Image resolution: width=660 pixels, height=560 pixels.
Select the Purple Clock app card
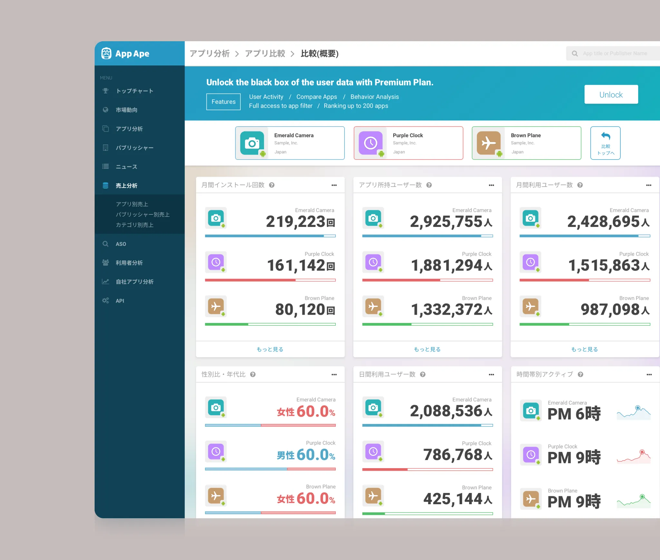(x=408, y=143)
